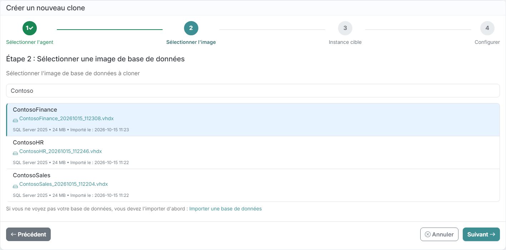Click the step 3 circle for Instance cible
This screenshot has width=506, height=250.
345,28
